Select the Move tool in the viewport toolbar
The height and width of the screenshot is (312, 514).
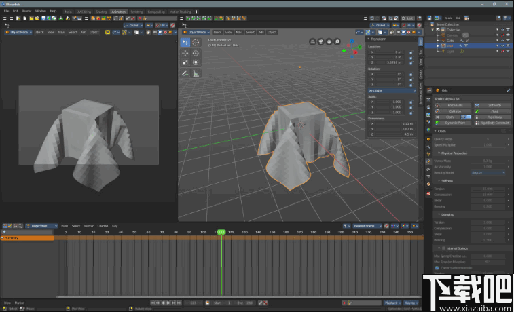[185, 53]
